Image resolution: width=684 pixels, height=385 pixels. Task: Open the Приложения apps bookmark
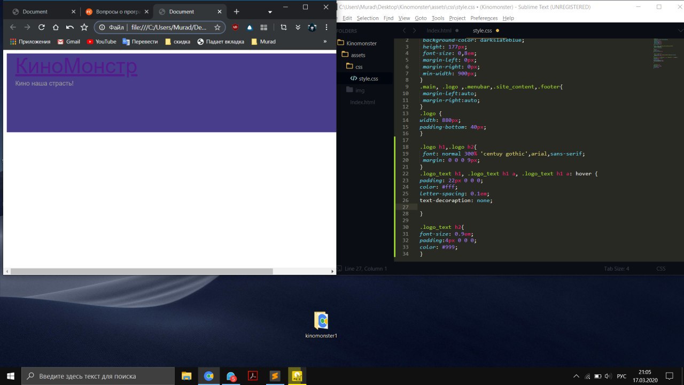[30, 42]
